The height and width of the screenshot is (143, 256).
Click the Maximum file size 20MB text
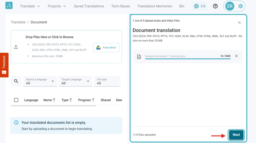47,56
